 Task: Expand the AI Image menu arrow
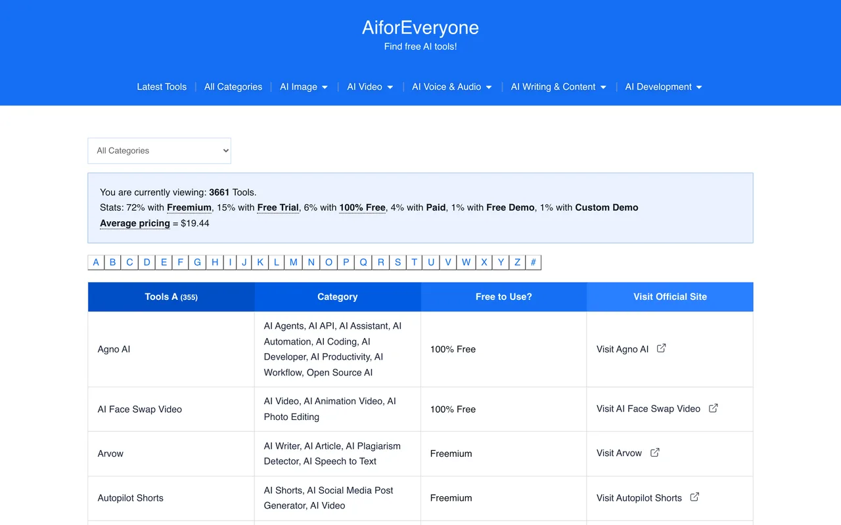[325, 87]
